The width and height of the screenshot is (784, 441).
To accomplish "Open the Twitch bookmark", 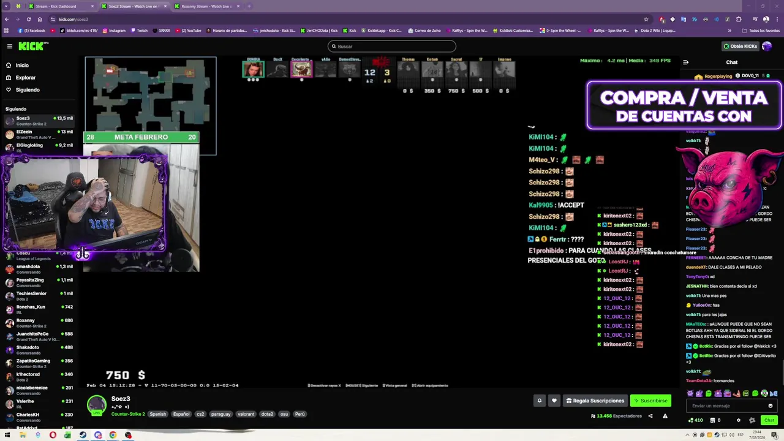I will pyautogui.click(x=138, y=31).
